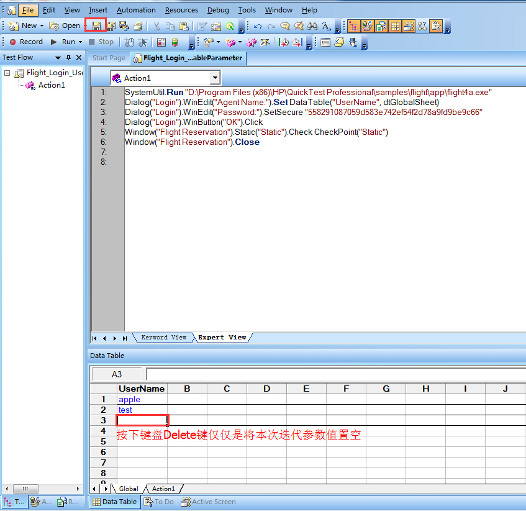526x511 pixels.
Task: Click the Cut scissors icon
Action: pos(156,26)
